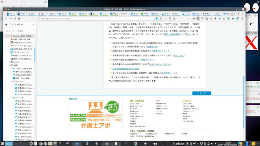The image size is (260, 146).
Task: Toggle the sidebar toolbar icon
Action: (x=198, y=19)
